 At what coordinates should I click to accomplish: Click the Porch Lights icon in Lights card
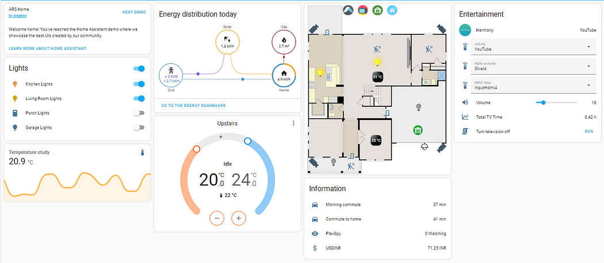pyautogui.click(x=15, y=113)
